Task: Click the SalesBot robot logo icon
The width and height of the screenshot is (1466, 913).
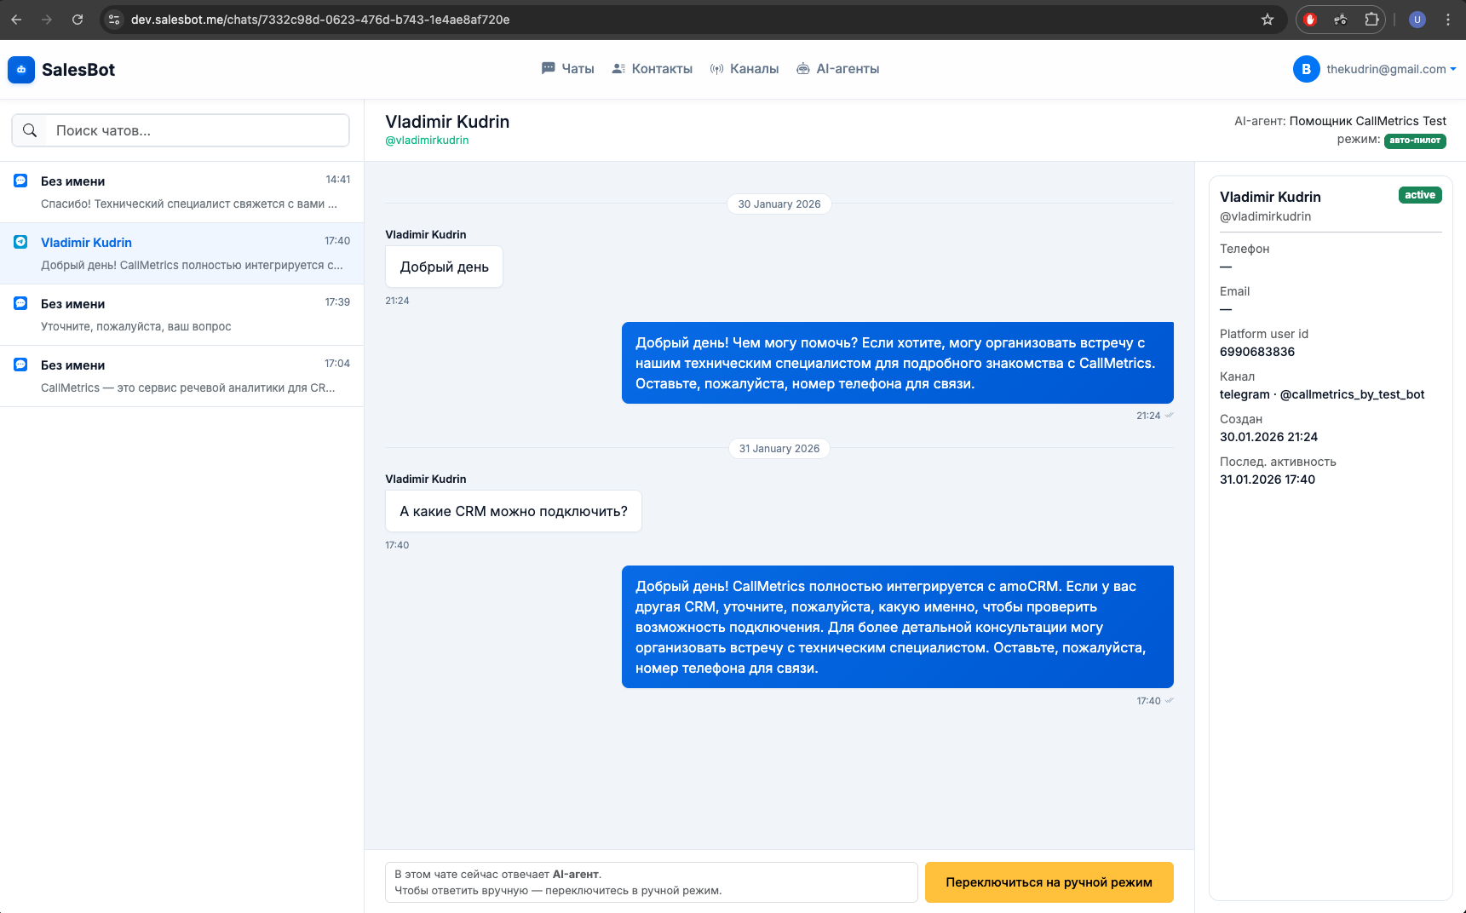Action: click(x=21, y=70)
